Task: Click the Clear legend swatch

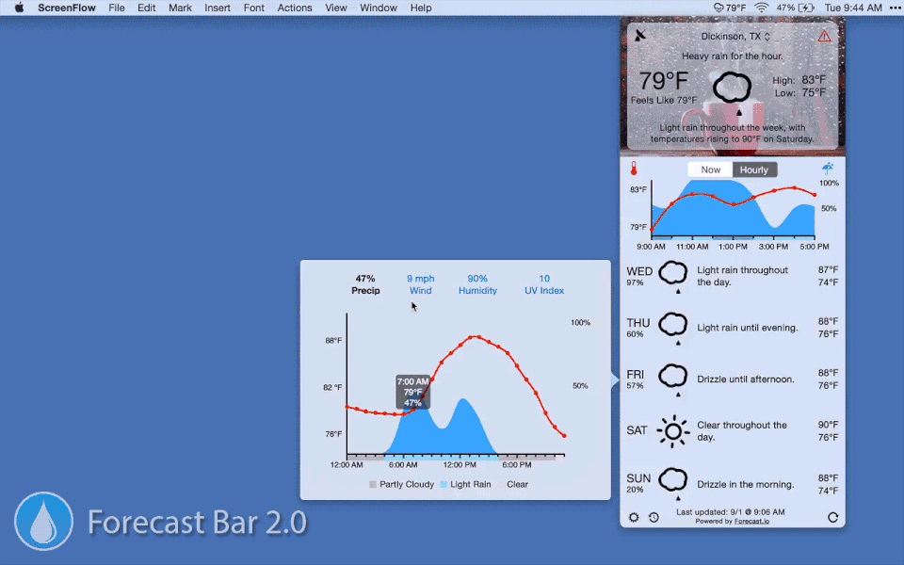Action: point(501,484)
